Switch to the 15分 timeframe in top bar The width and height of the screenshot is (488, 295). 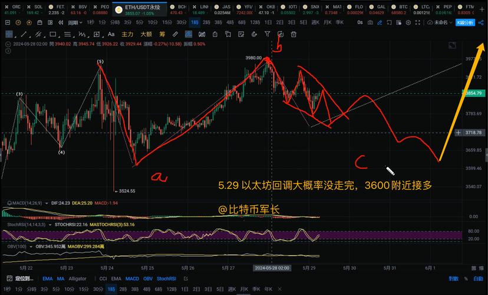tap(167, 22)
